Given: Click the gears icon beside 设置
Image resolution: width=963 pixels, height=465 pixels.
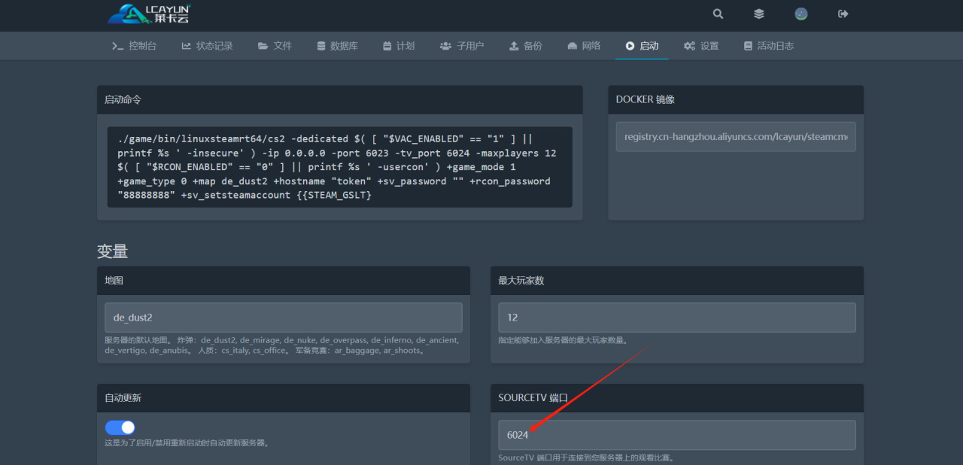Looking at the screenshot, I should pos(689,46).
